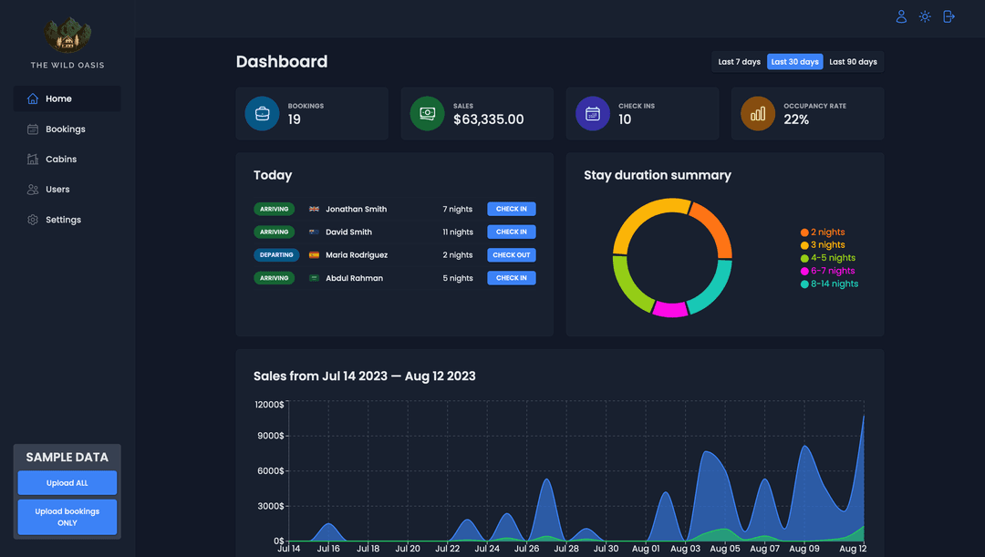Open the user account icon
This screenshot has height=557, width=985.
901,16
